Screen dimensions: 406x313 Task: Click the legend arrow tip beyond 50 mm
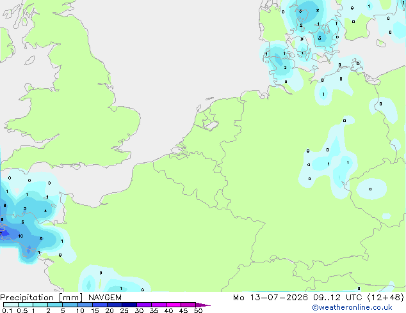point(204,305)
